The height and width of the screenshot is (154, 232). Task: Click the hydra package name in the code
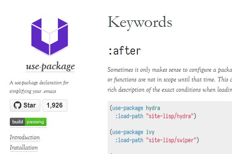pos(153,108)
